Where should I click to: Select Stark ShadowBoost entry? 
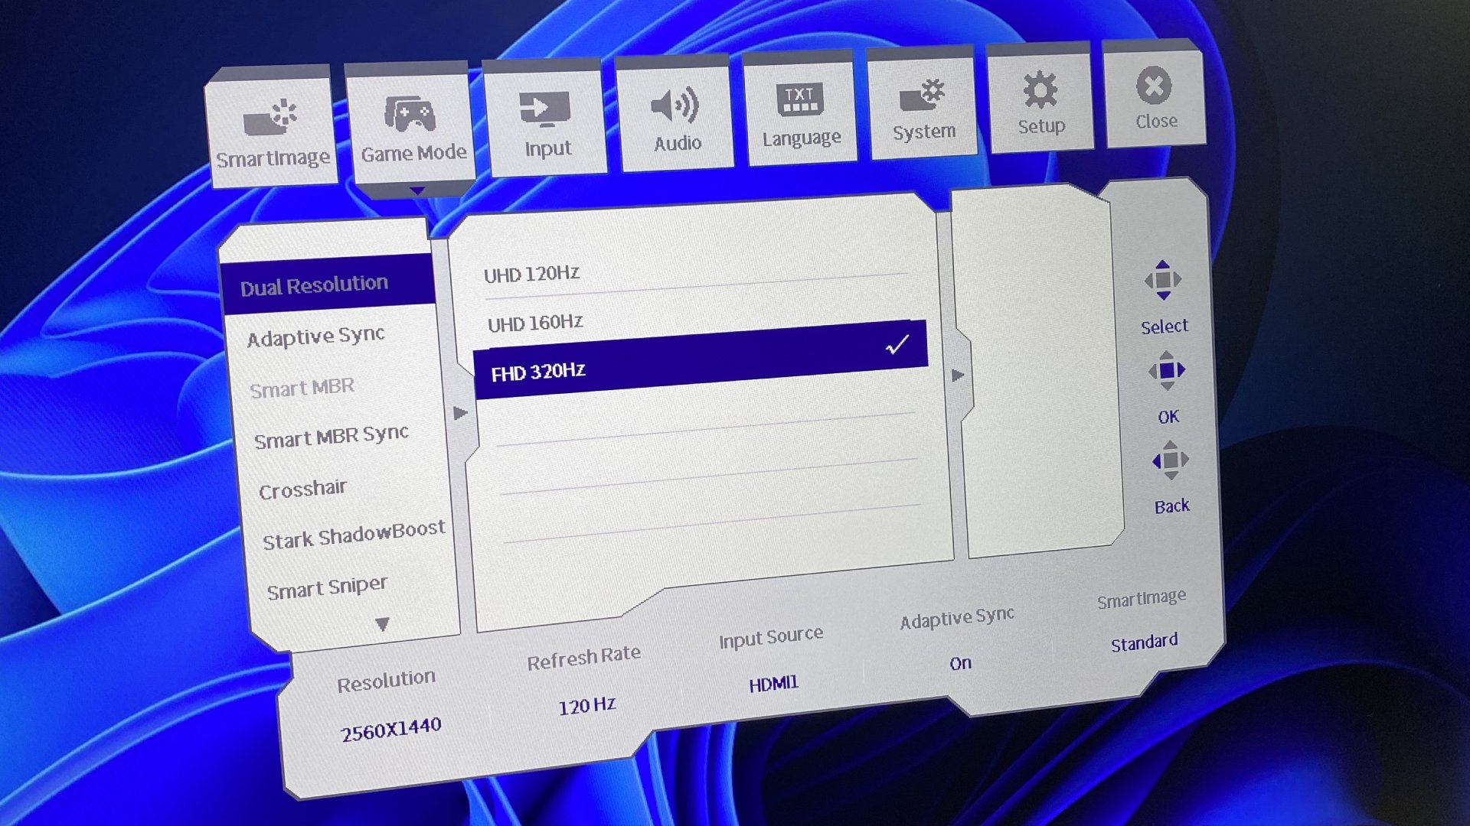pyautogui.click(x=354, y=535)
